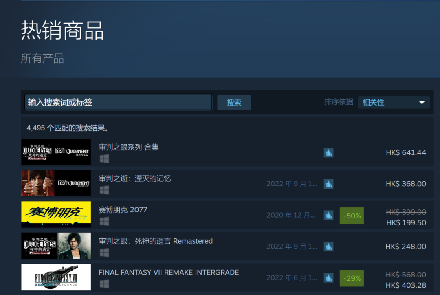Open the 审判之逝：湮灭的记忆 Lost Judgment thumbnail
440x295 pixels.
(x=56, y=183)
